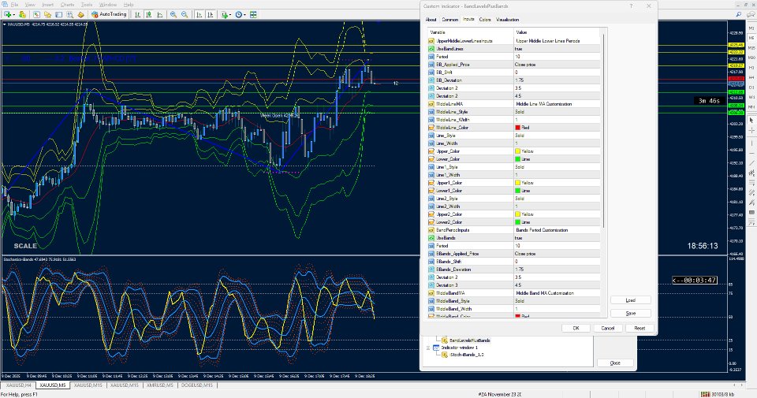The width and height of the screenshot is (757, 398).
Task: Toggle the AutoTrading toolbar button
Action: coord(110,14)
